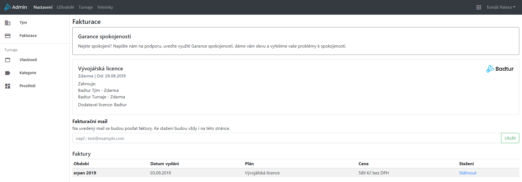Download invoice via Stáhnout link
The image size is (522, 182).
coord(468,173)
